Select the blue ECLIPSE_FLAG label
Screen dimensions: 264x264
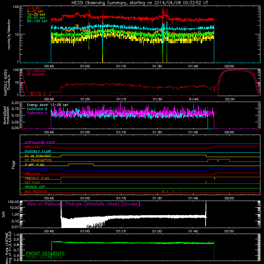point(36,169)
